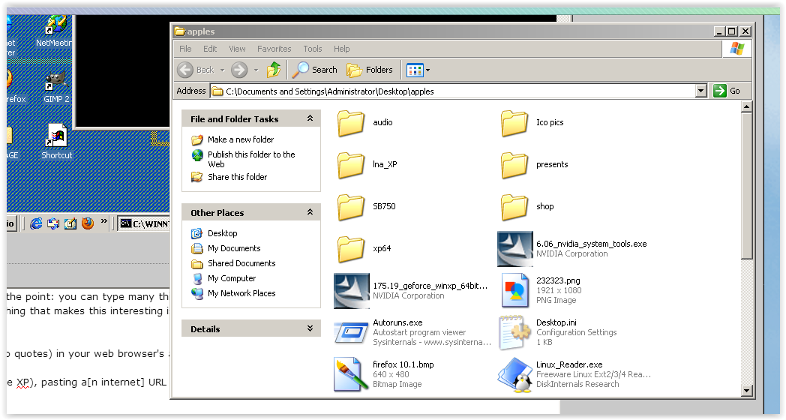Click My Computer icon in Other Places
The width and height of the screenshot is (786, 420).
(197, 279)
